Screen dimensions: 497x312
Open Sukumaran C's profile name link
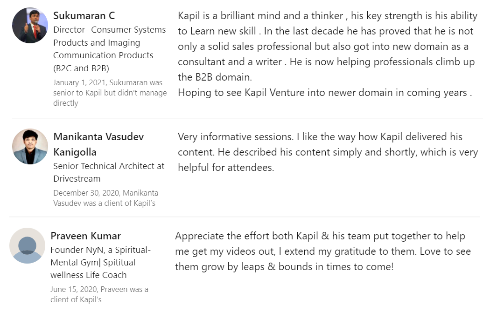(x=84, y=15)
